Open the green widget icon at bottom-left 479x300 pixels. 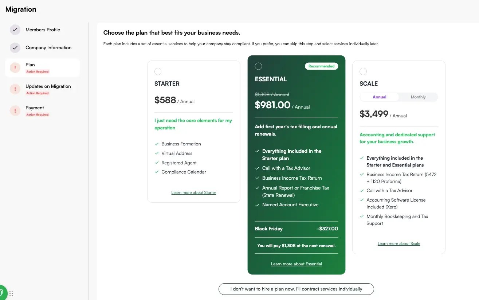point(2,292)
